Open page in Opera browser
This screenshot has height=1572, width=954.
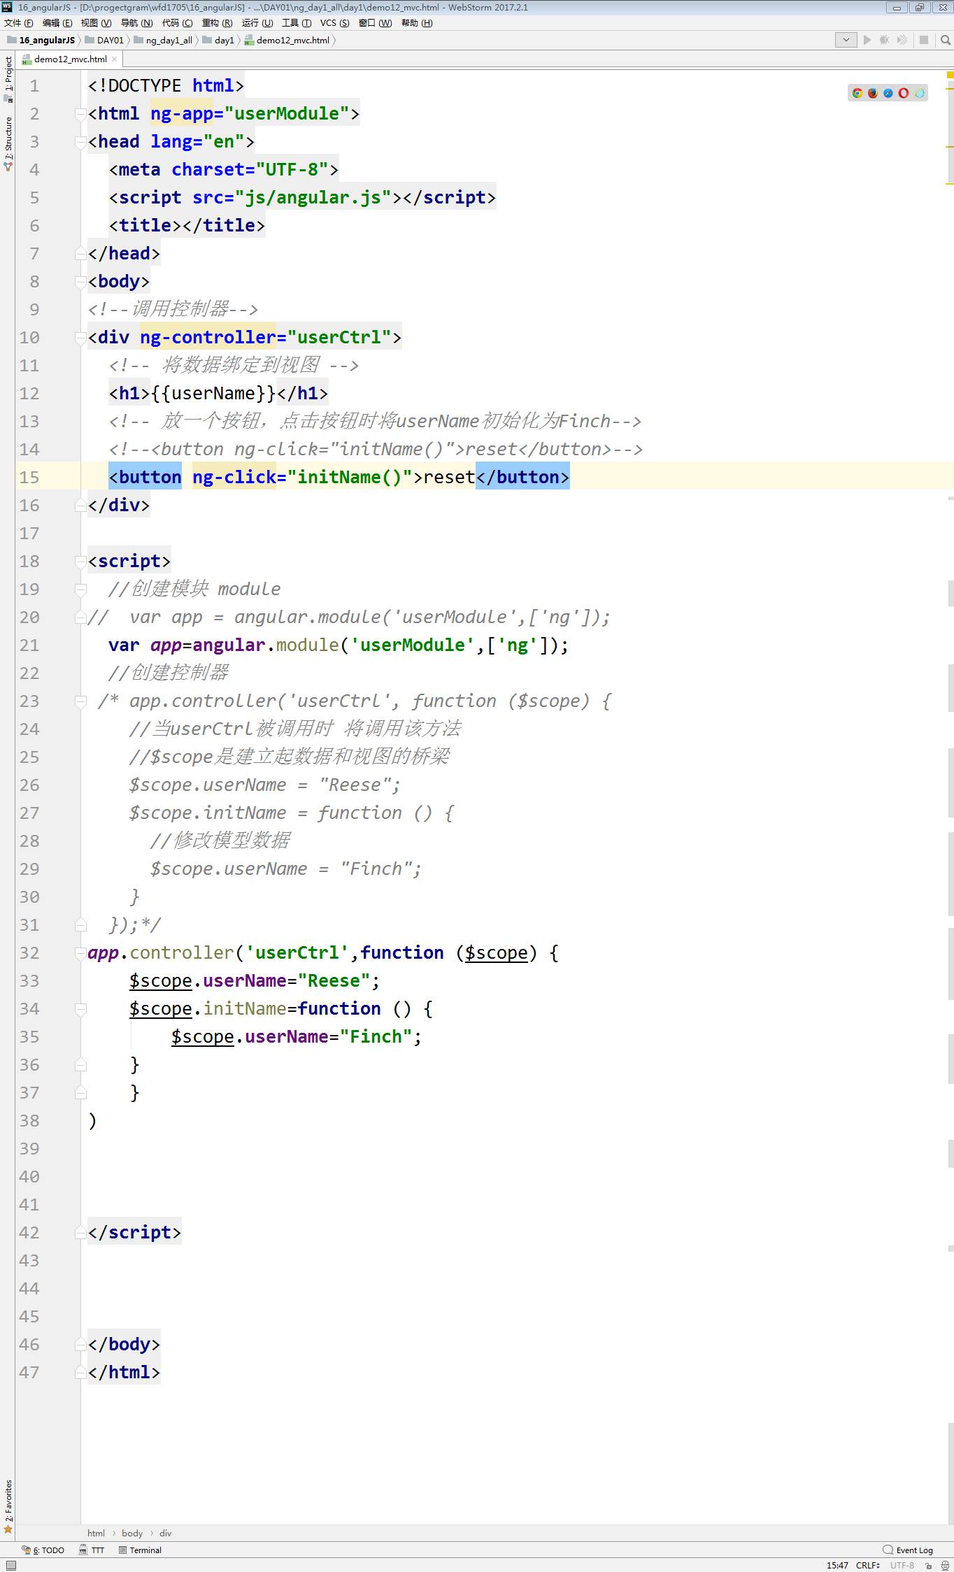[904, 93]
